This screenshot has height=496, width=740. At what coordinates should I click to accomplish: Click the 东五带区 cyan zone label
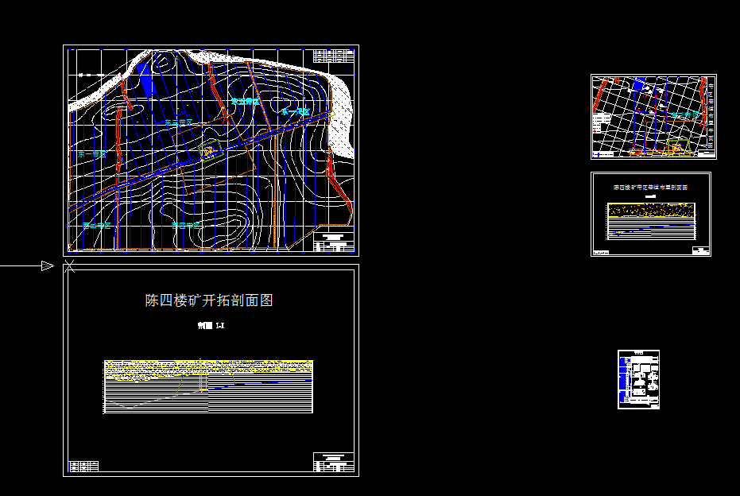[x=244, y=100]
